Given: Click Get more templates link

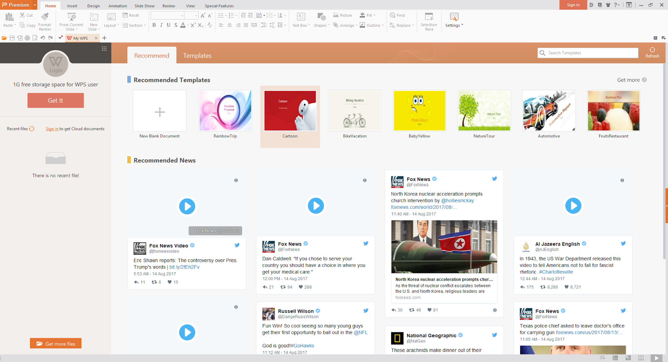Looking at the screenshot, I should (x=632, y=80).
